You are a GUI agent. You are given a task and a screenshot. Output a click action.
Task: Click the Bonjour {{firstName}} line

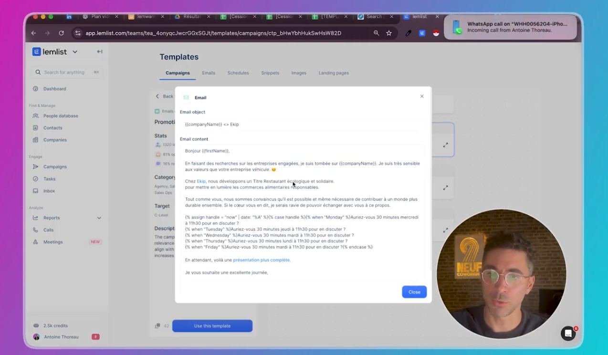click(208, 151)
